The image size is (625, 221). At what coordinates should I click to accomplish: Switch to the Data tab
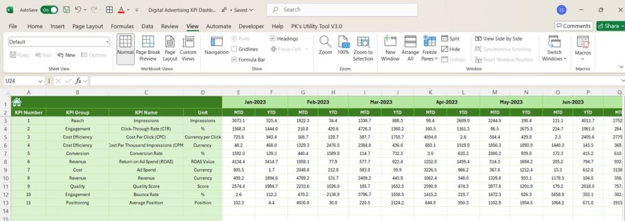(147, 26)
